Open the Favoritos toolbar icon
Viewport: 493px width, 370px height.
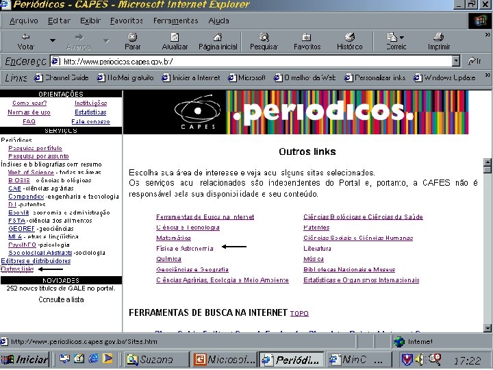tap(307, 37)
